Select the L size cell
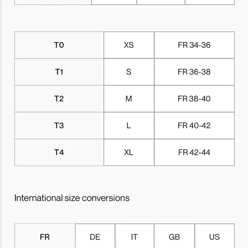Screen dimensions: 248x248 pyautogui.click(x=129, y=126)
